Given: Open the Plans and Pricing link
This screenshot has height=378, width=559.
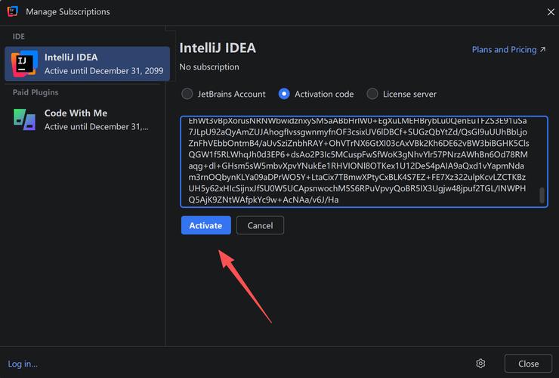Looking at the screenshot, I should tap(508, 50).
